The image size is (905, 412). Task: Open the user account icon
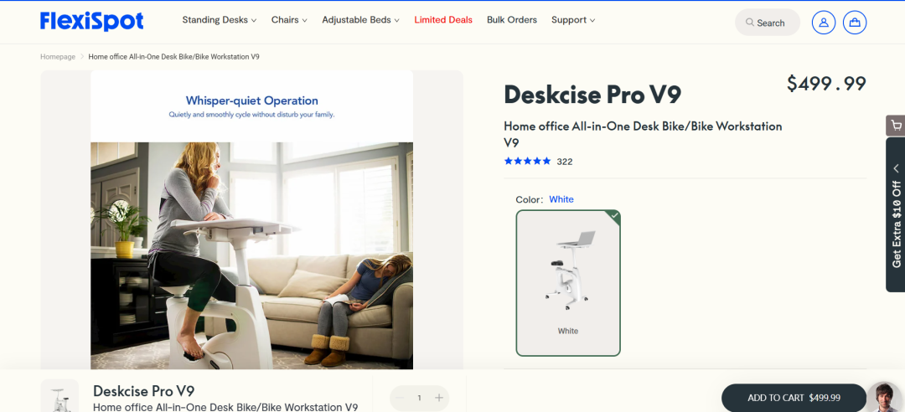pos(824,23)
